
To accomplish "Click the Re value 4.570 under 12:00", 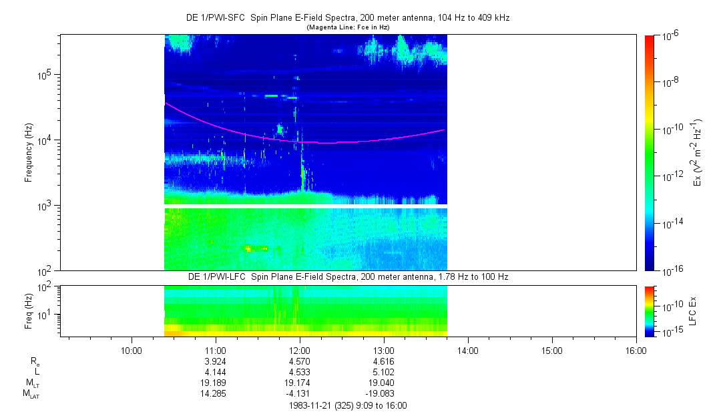I will (299, 361).
